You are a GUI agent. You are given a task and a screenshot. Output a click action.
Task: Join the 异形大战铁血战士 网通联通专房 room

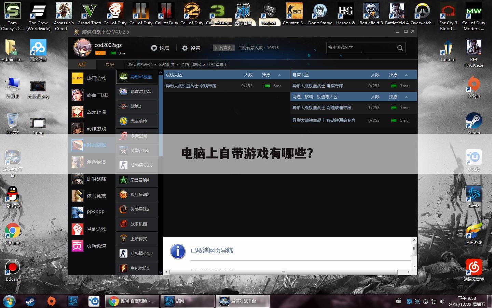pyautogui.click(x=354, y=108)
